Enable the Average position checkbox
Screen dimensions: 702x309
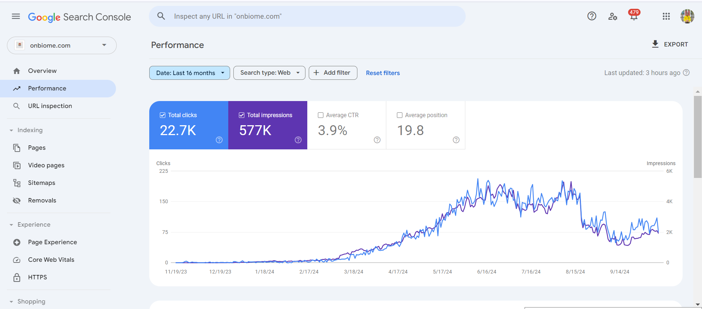tap(400, 115)
